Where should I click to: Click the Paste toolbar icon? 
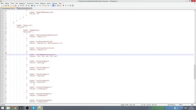coord(23,5)
